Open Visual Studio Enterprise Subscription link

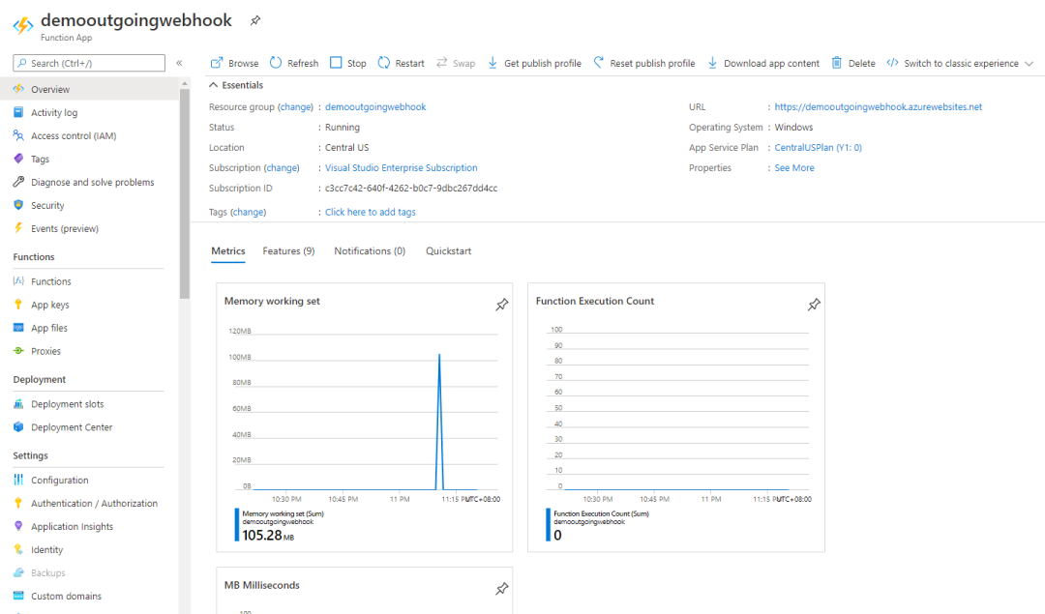coord(402,168)
